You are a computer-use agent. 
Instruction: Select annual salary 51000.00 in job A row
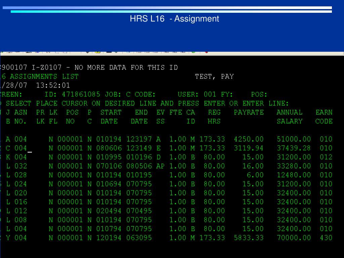[x=294, y=139]
